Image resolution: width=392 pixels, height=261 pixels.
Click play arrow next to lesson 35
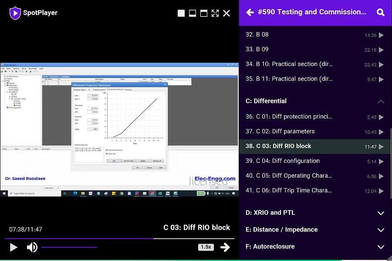pos(381,79)
